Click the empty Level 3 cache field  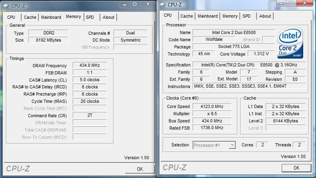tap(286, 128)
